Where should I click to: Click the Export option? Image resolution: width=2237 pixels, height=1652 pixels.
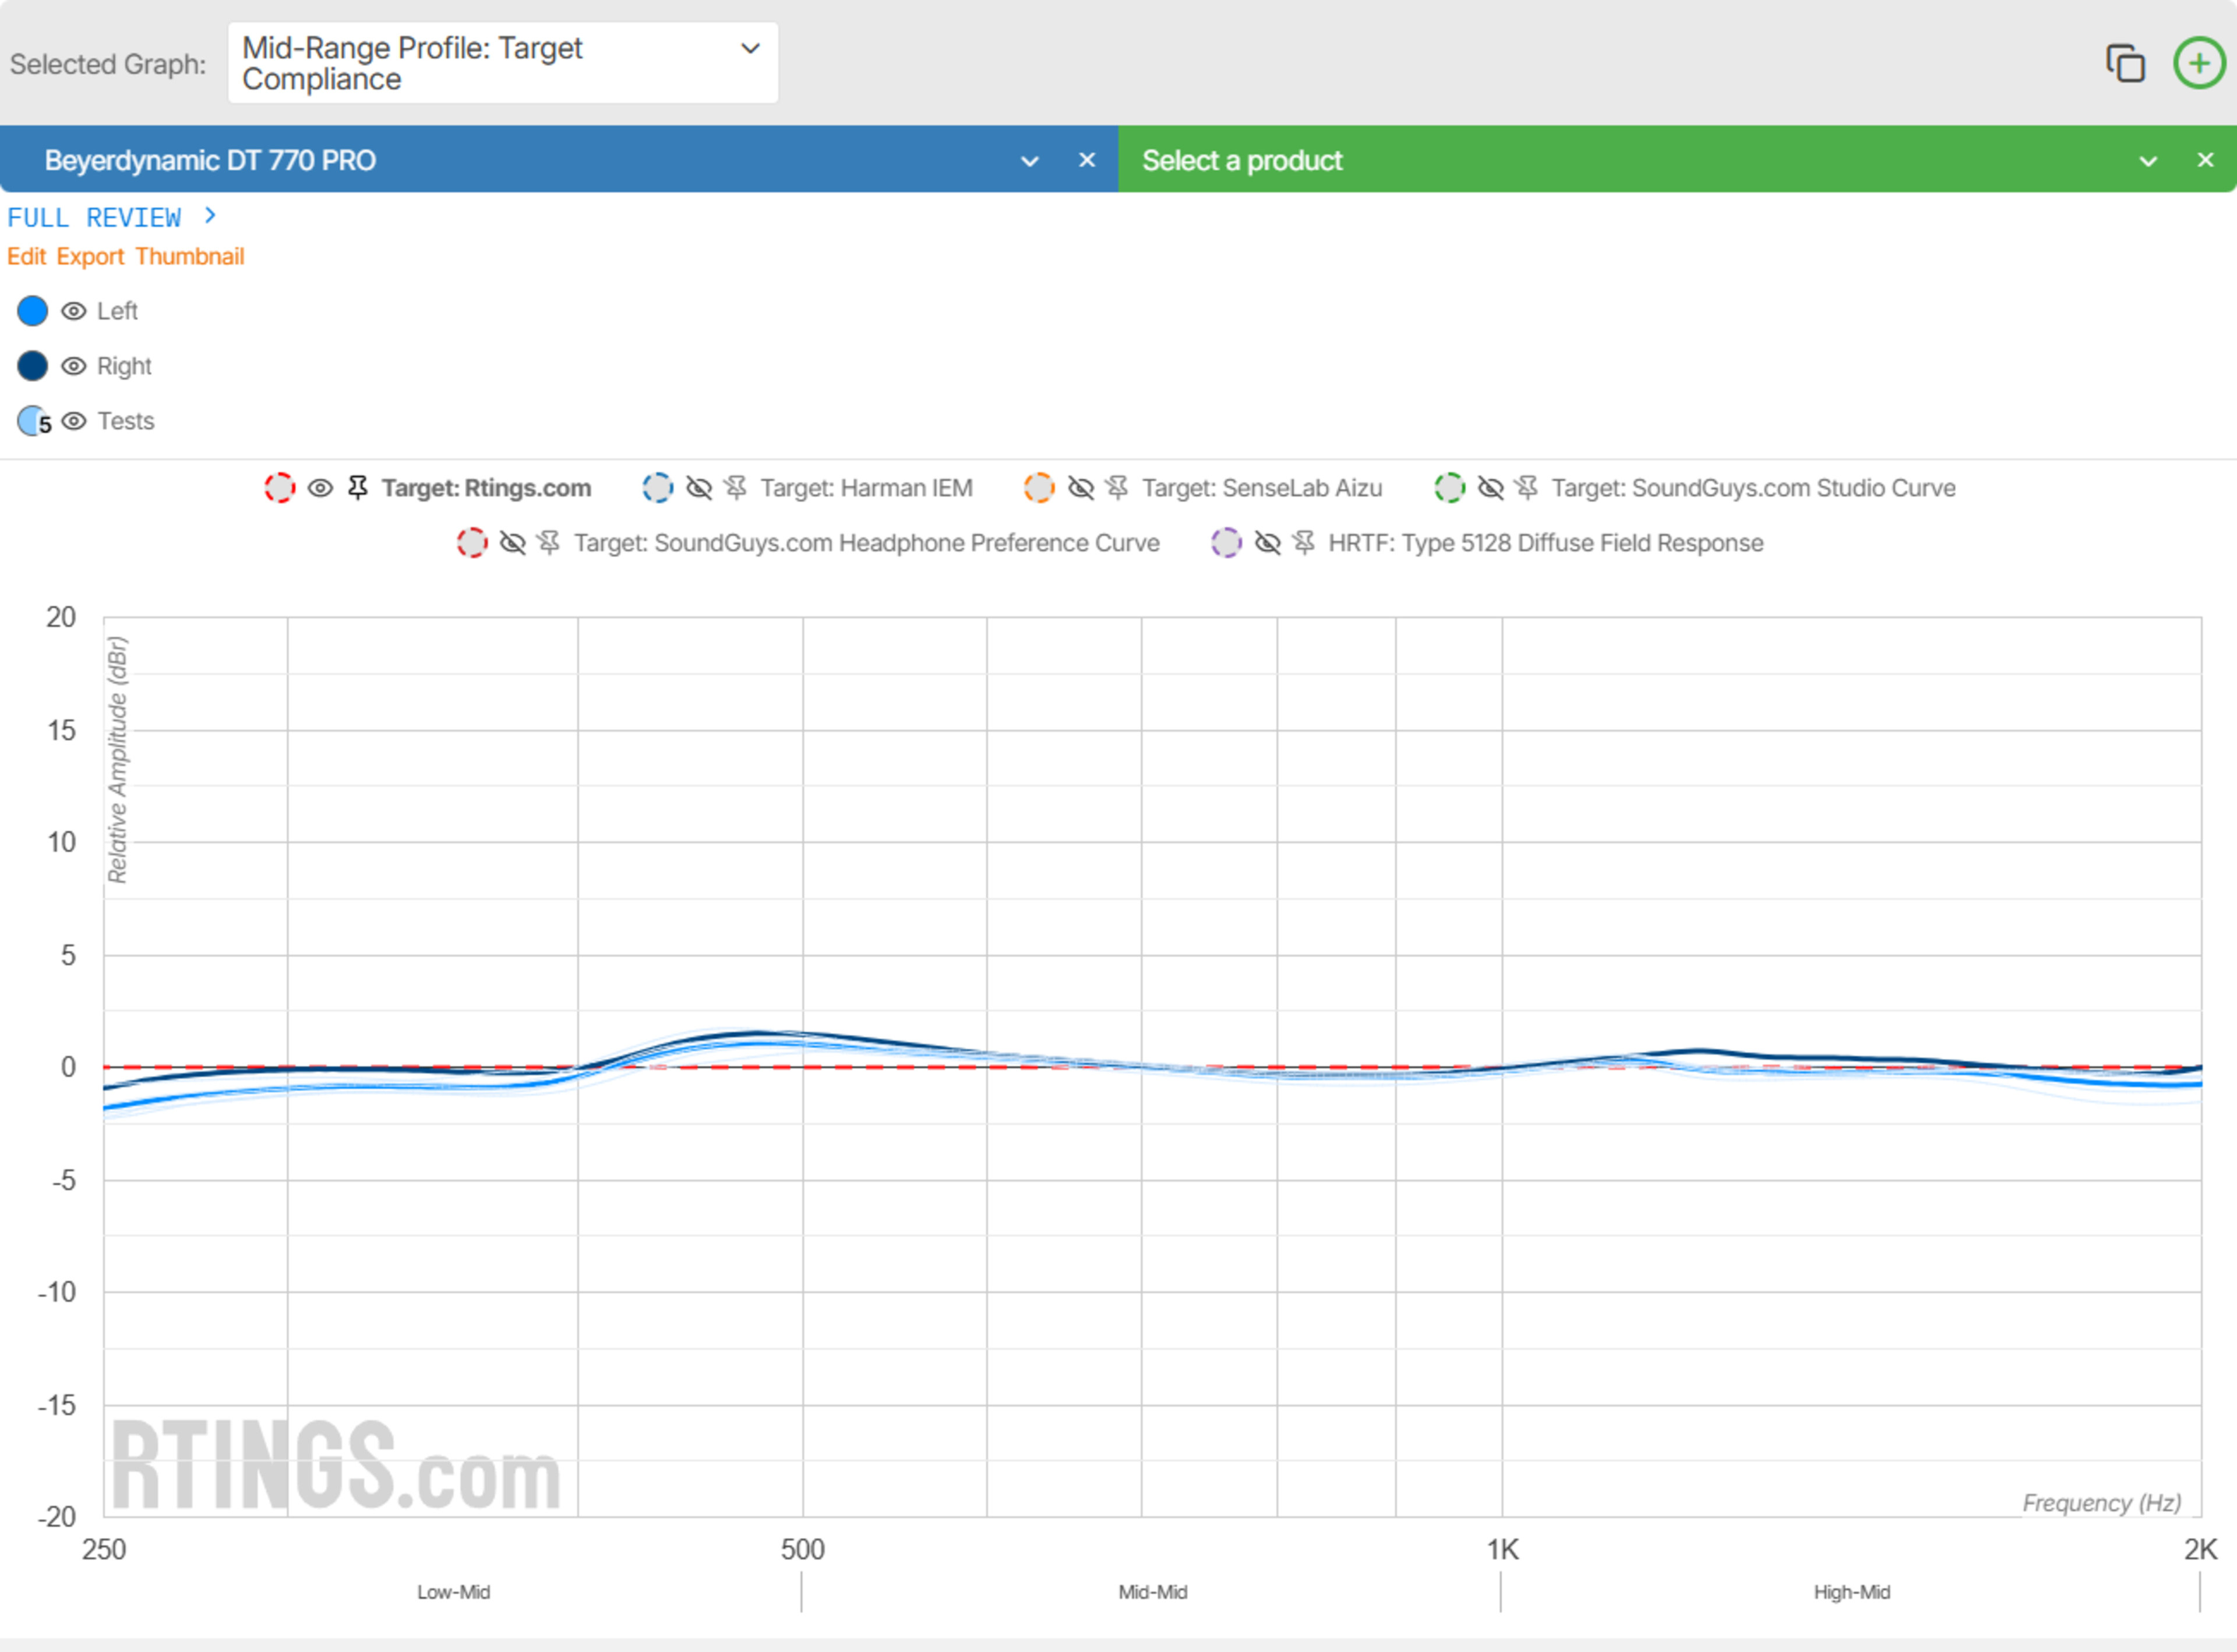tap(90, 257)
